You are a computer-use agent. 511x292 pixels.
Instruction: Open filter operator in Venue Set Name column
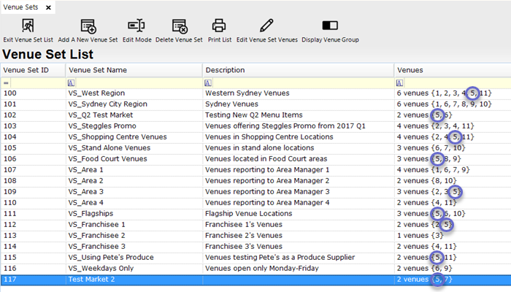(x=71, y=83)
